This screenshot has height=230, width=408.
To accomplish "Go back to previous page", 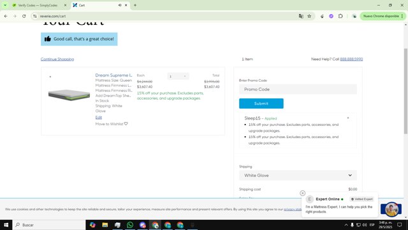I will tap(6, 16).
